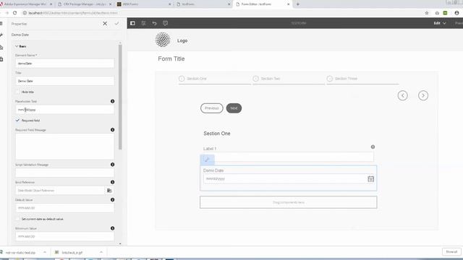Open the options arrow for the gif download
The width and height of the screenshot is (463, 260).
pos(101,252)
